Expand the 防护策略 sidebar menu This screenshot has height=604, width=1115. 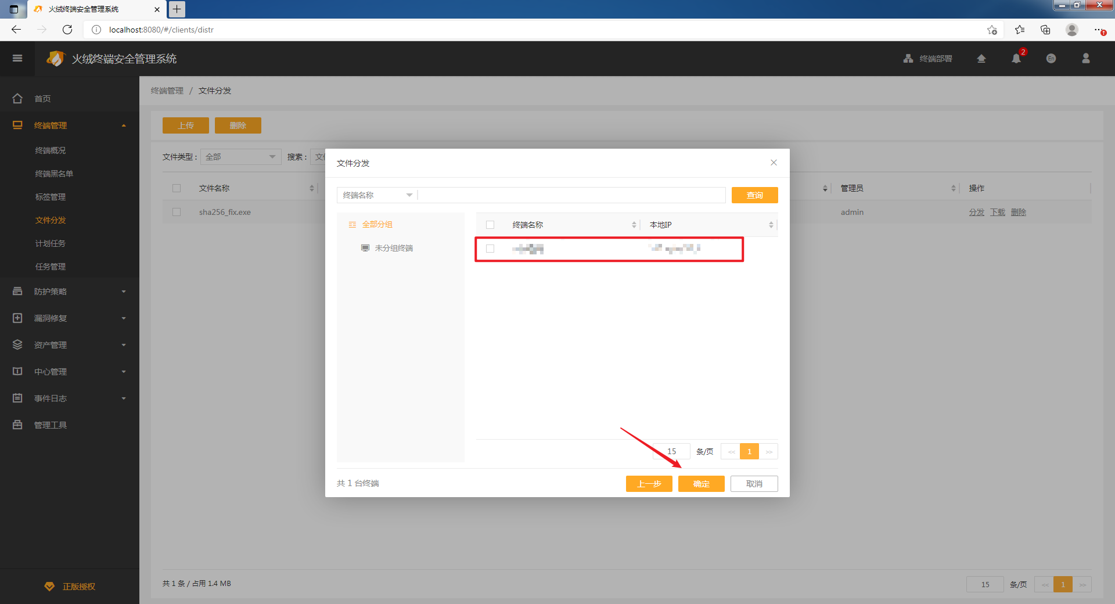click(x=70, y=292)
